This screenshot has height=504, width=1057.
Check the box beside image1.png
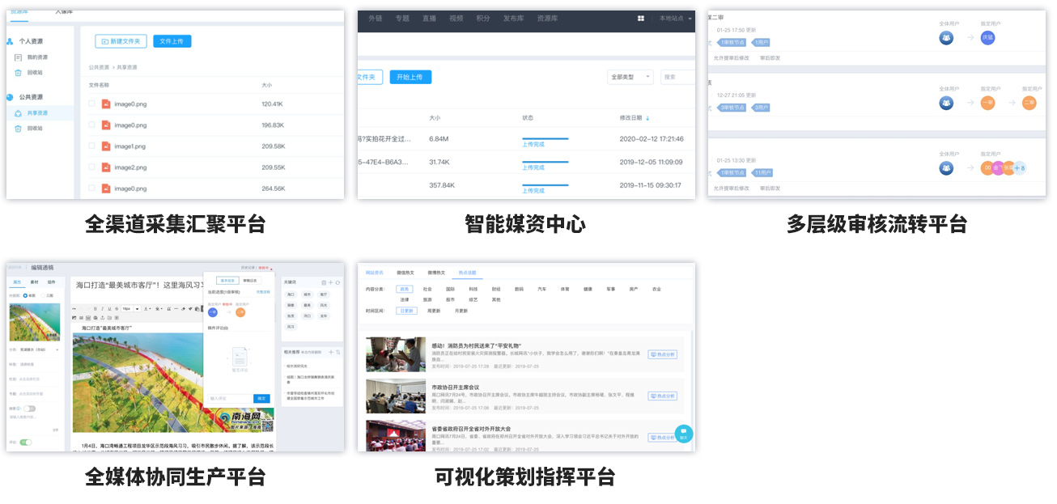(x=92, y=146)
